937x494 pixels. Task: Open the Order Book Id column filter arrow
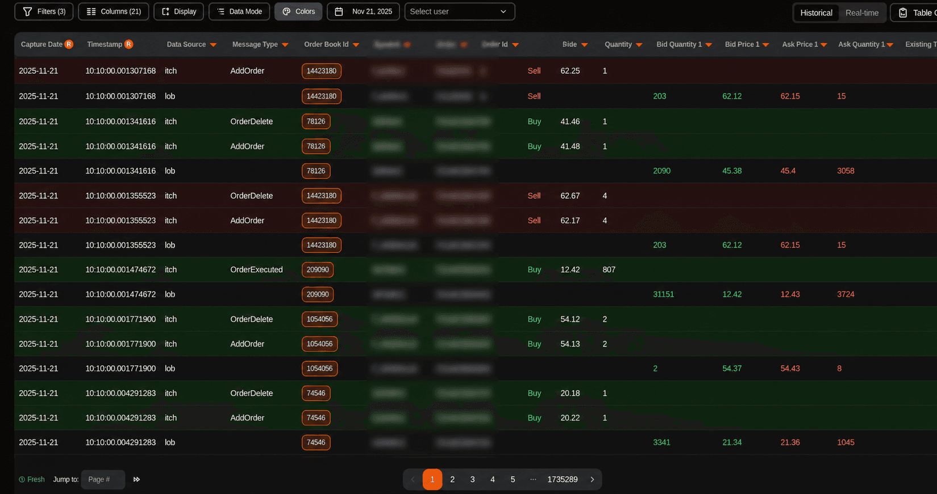pos(356,45)
